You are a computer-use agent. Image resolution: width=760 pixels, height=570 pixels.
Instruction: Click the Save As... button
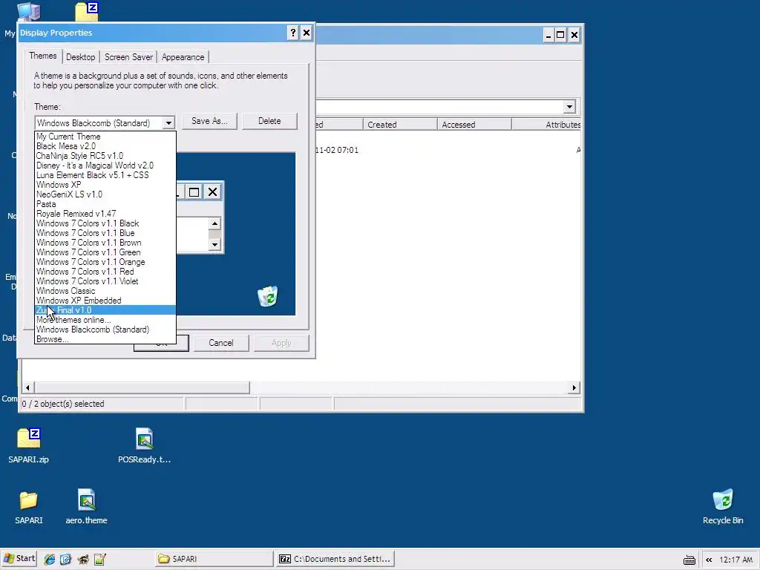[x=209, y=121]
